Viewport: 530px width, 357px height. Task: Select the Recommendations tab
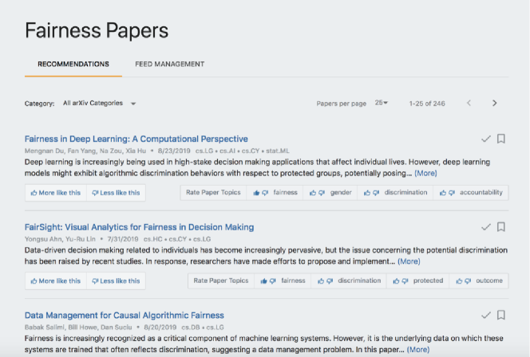73,64
